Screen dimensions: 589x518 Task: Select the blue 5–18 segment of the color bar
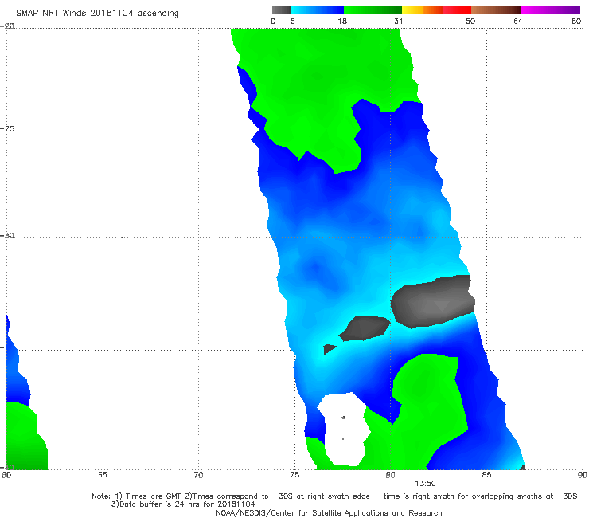point(318,10)
